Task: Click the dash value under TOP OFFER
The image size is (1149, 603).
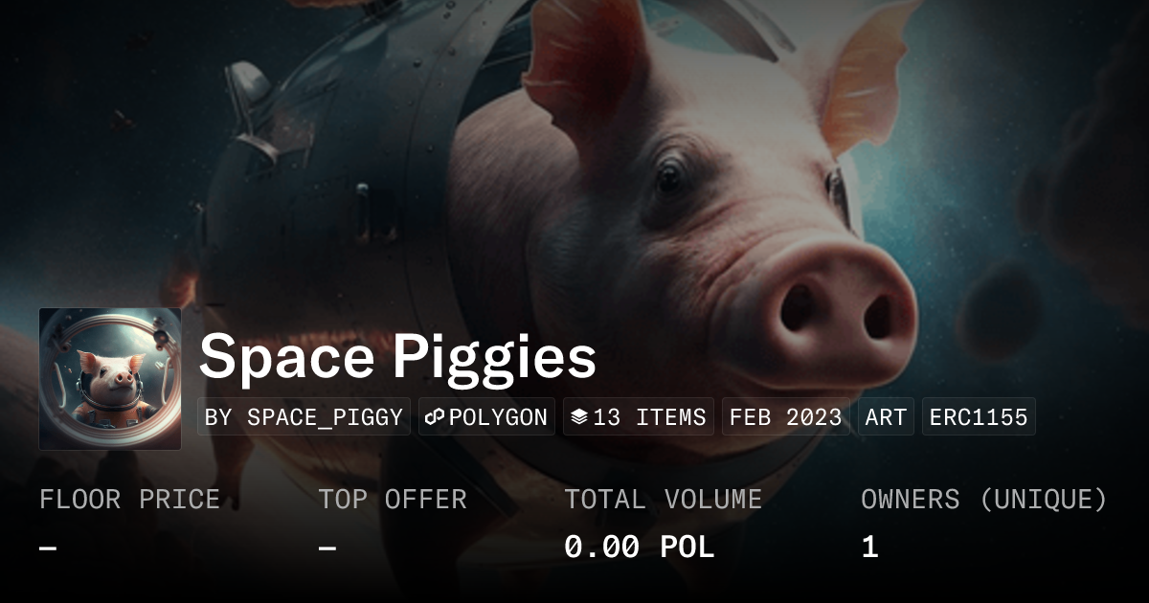Action: (327, 547)
